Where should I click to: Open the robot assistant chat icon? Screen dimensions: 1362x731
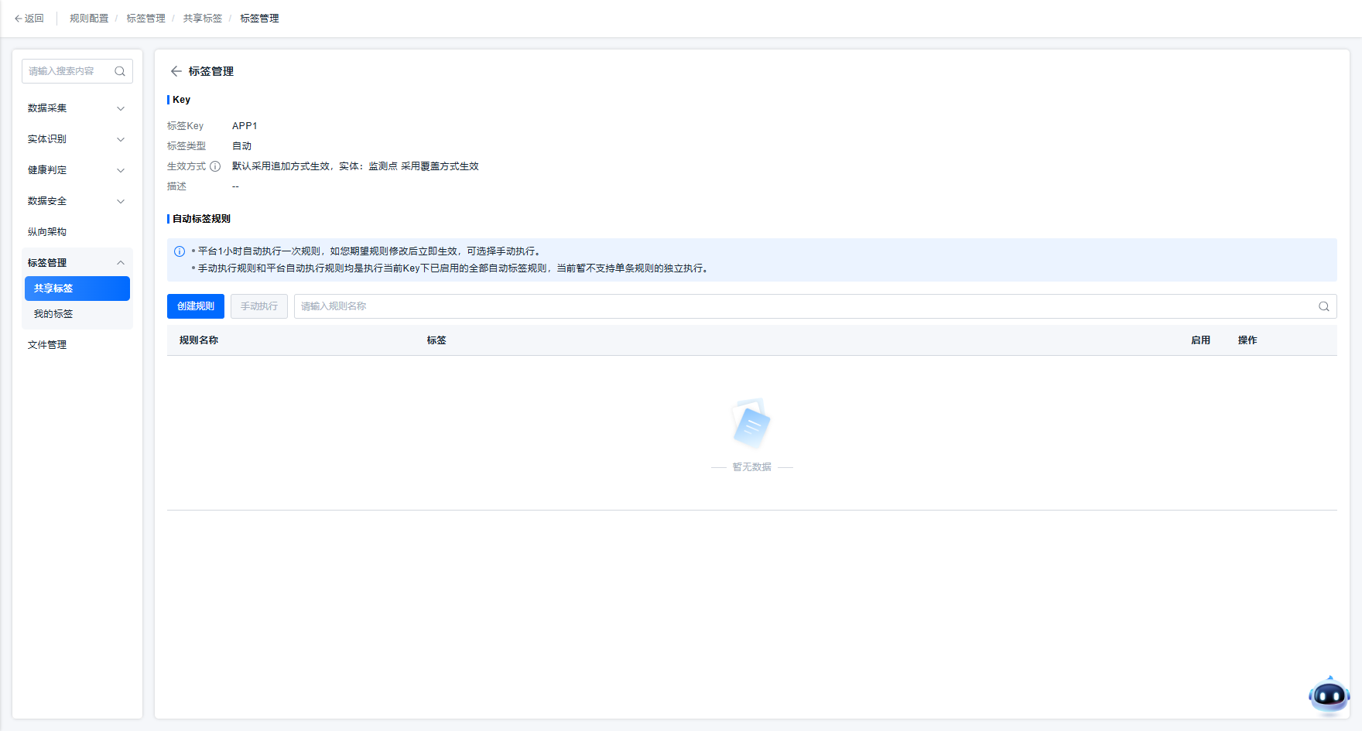(x=1329, y=696)
